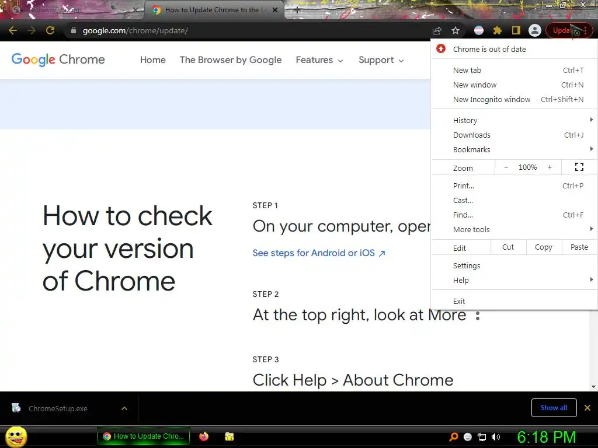
Task: Click Show all downloads button
Action: tap(554, 408)
